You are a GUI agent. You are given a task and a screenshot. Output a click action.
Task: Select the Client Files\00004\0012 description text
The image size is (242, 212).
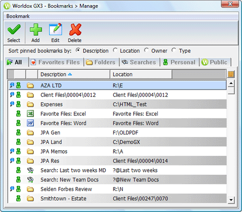click(68, 95)
